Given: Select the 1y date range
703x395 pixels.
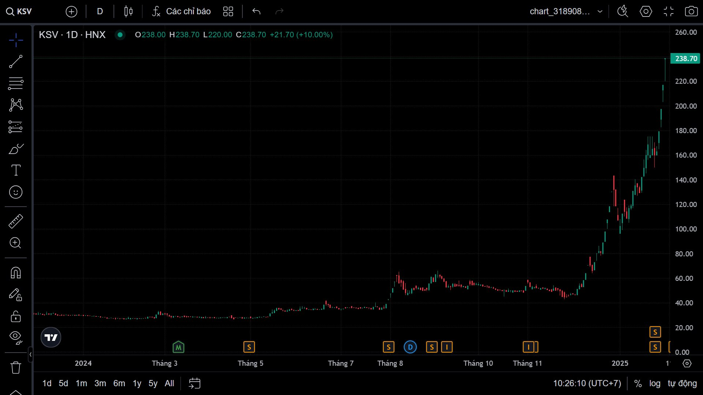Looking at the screenshot, I should 137,383.
